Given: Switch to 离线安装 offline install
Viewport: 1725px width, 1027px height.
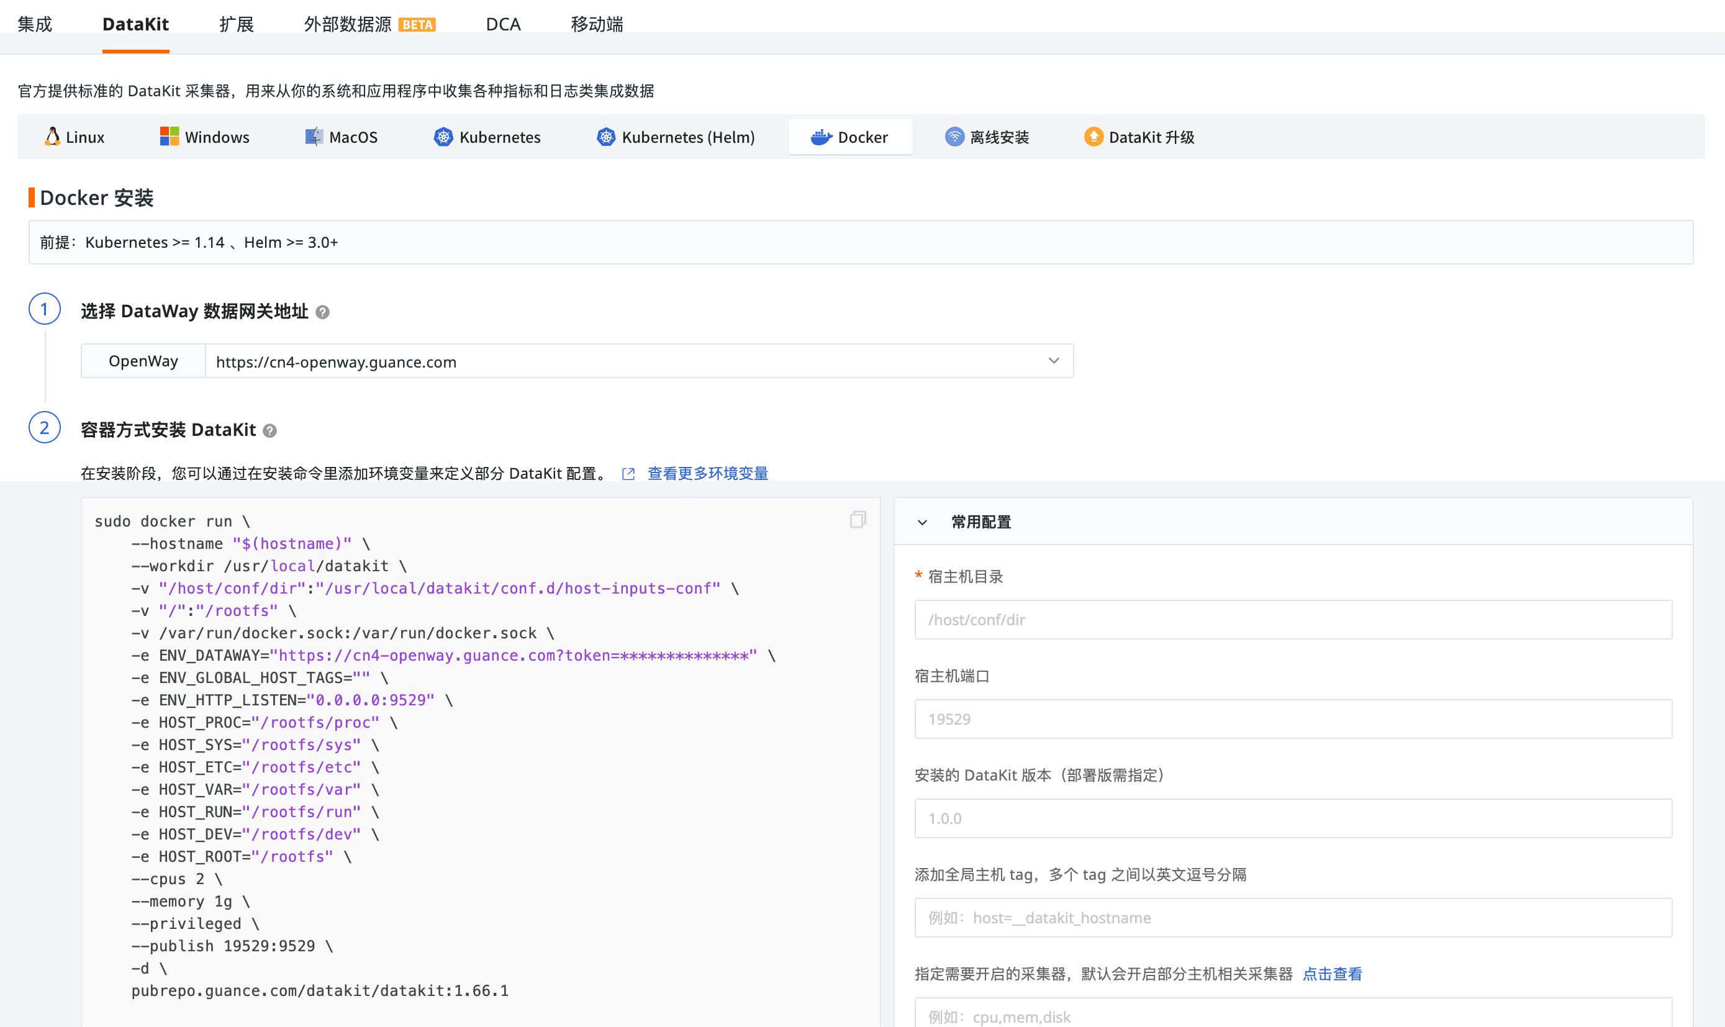Looking at the screenshot, I should click(x=987, y=137).
